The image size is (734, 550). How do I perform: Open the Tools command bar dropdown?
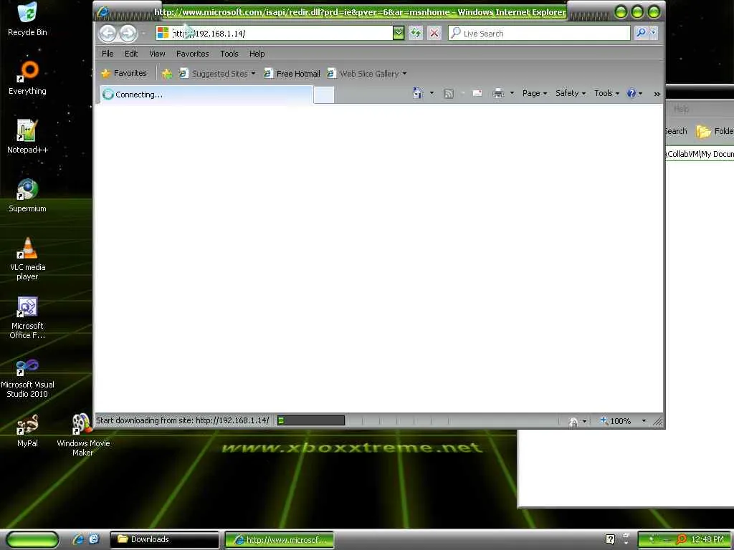[x=606, y=93]
